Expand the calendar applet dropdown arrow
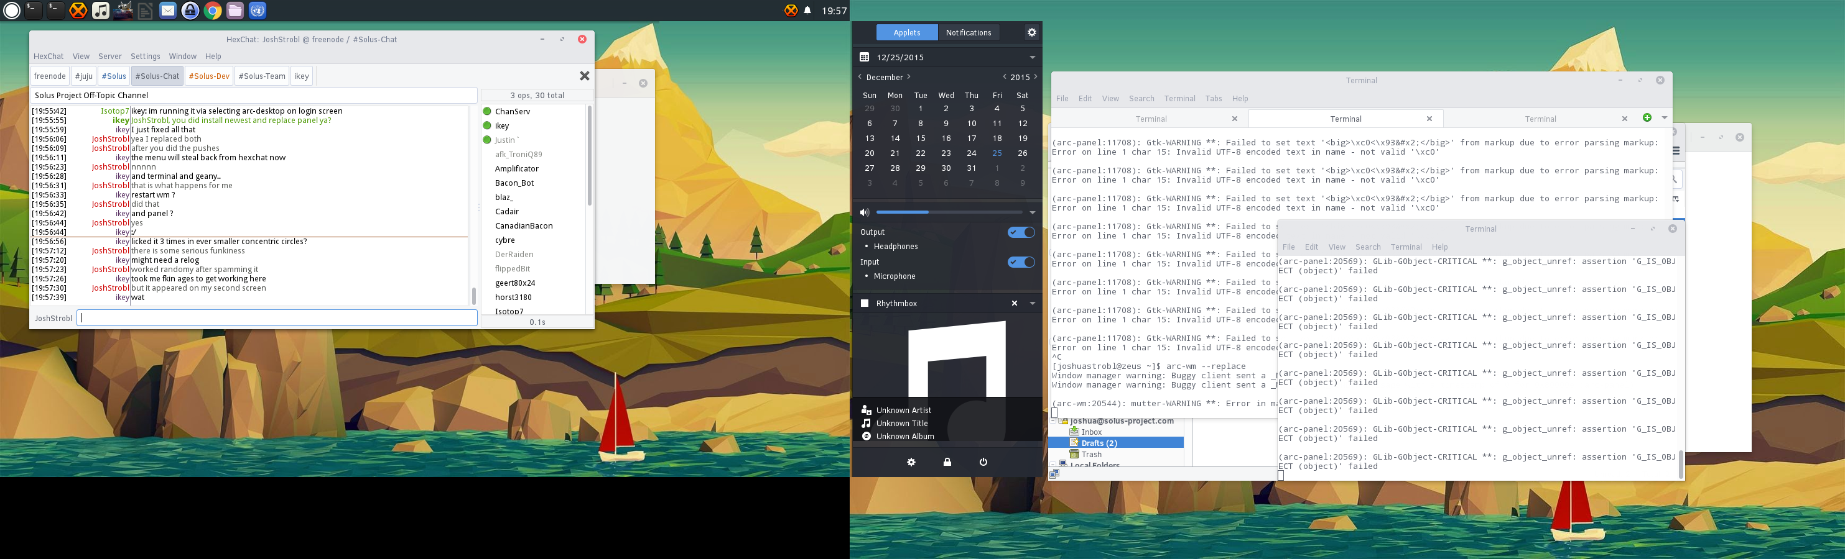The image size is (1845, 559). pos(1033,57)
